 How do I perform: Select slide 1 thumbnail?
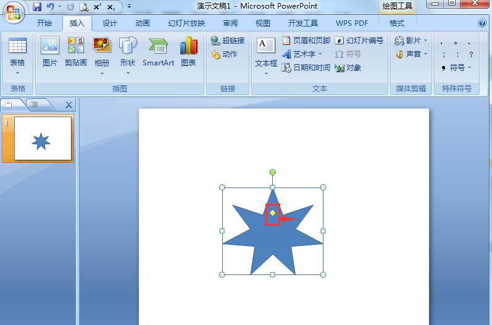click(x=43, y=139)
